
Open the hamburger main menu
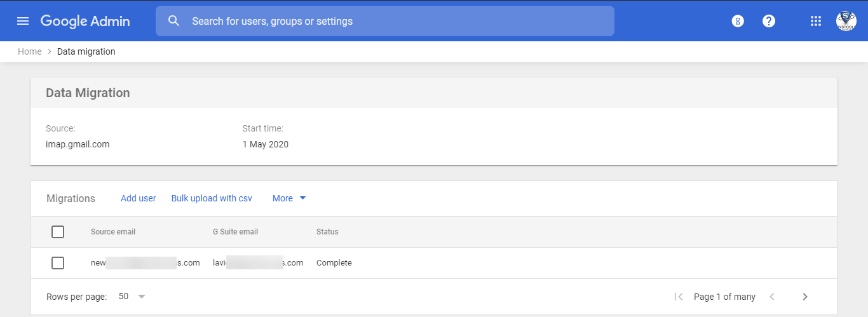point(23,21)
